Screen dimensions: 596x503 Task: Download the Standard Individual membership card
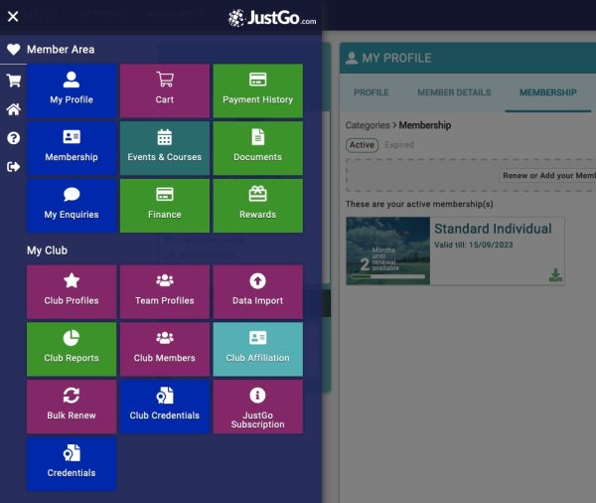(555, 274)
